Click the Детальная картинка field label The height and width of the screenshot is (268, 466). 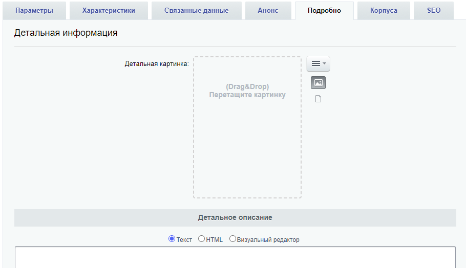click(157, 64)
